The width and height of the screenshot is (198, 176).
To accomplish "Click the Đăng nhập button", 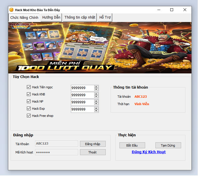I will (93, 144).
